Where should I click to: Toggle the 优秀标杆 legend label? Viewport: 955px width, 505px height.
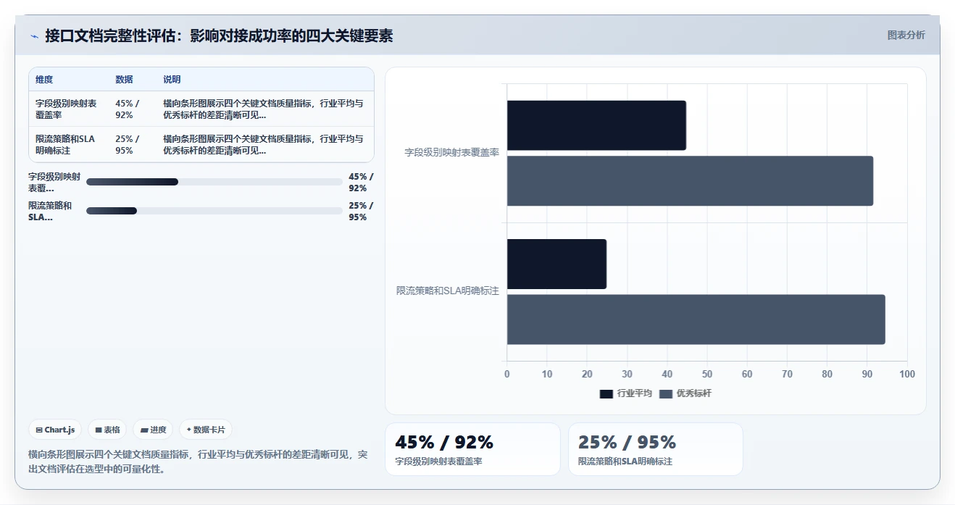pyautogui.click(x=693, y=394)
